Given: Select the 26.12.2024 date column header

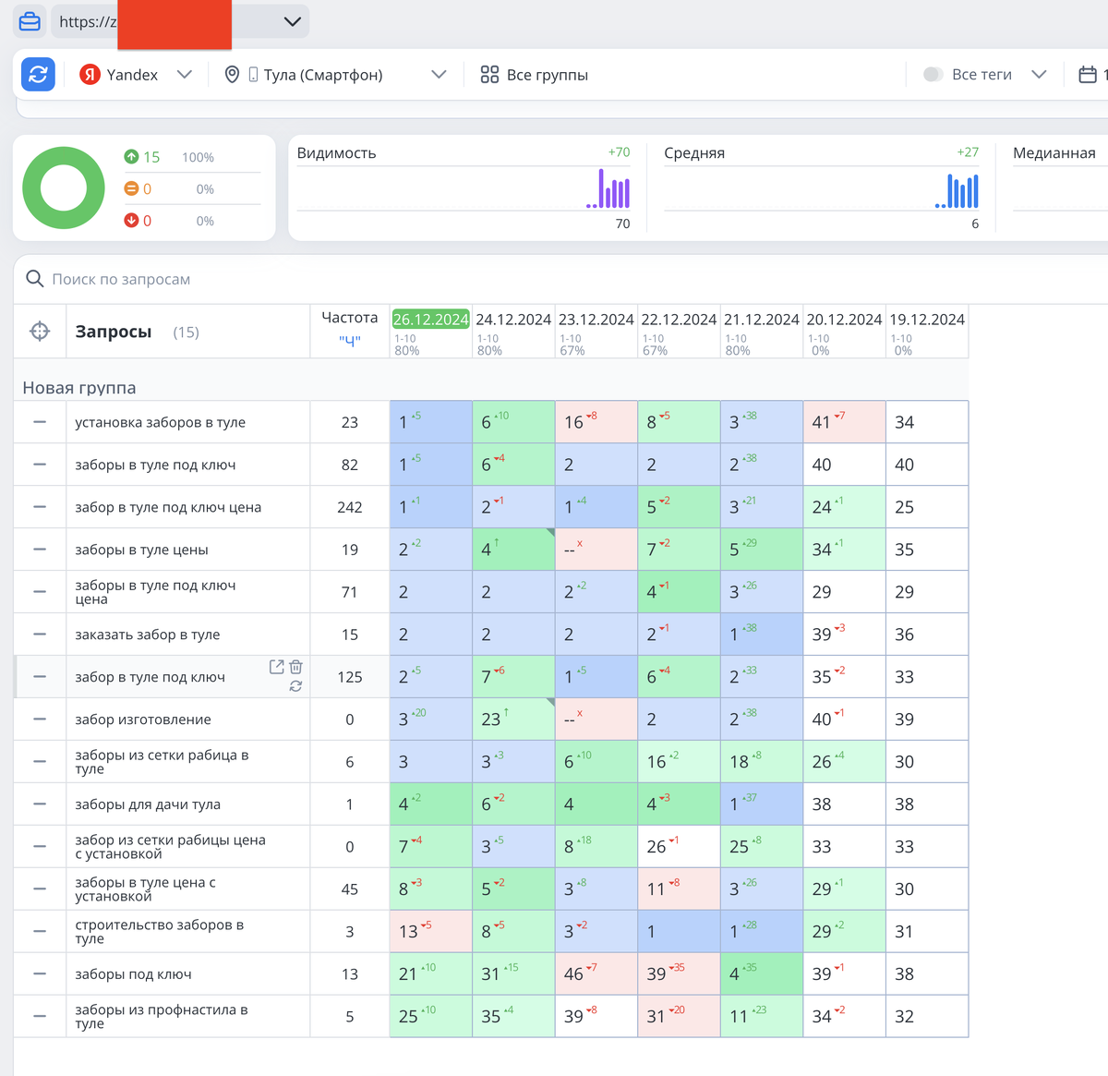Looking at the screenshot, I should 431,319.
